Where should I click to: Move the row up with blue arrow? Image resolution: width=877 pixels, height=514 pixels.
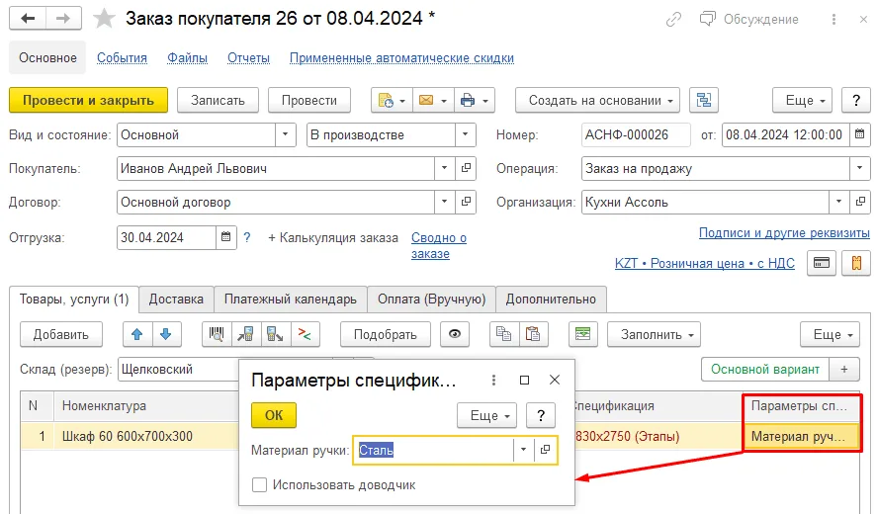pos(137,334)
